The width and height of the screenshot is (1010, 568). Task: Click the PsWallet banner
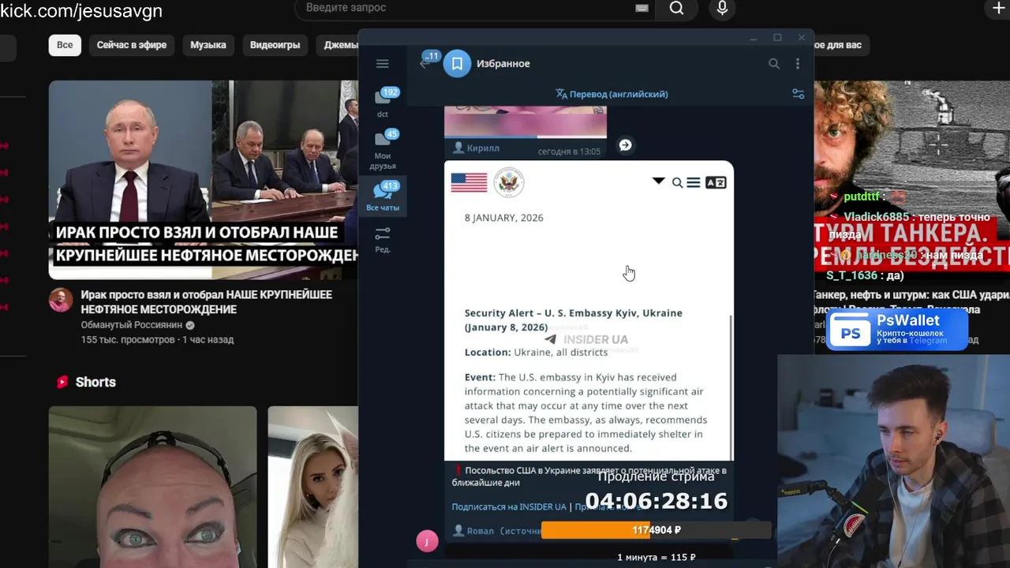898,330
